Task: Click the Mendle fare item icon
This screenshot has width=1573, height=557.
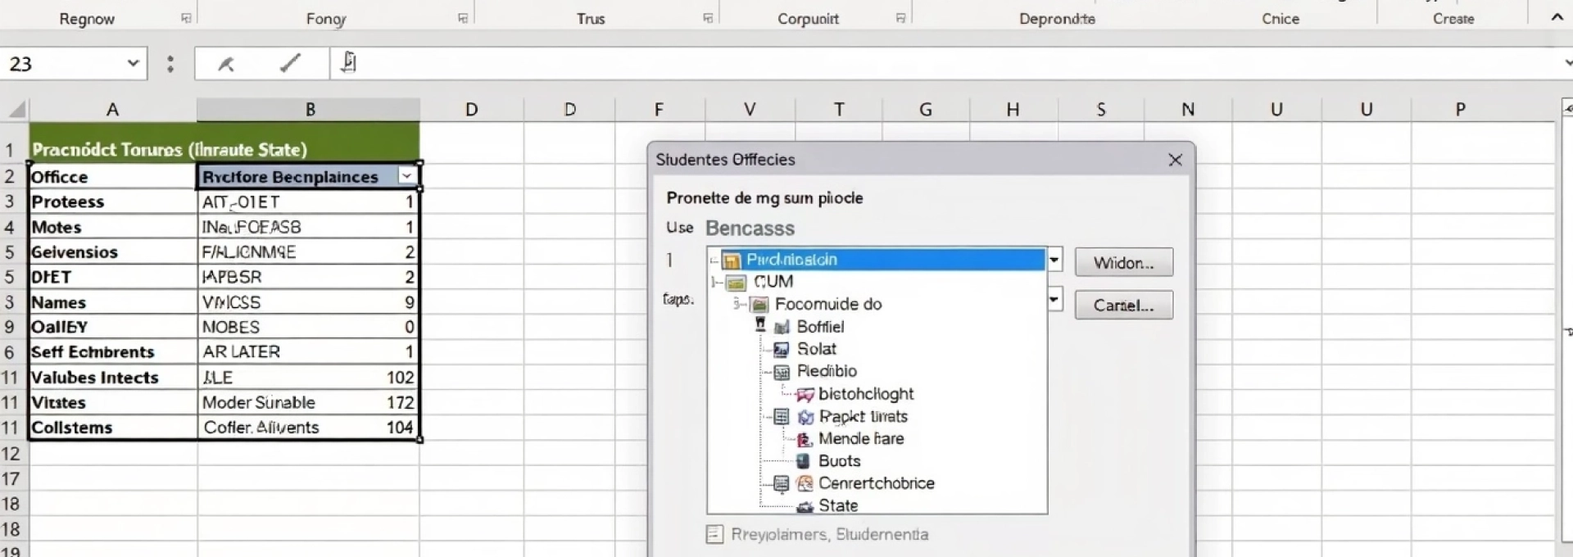Action: [805, 439]
